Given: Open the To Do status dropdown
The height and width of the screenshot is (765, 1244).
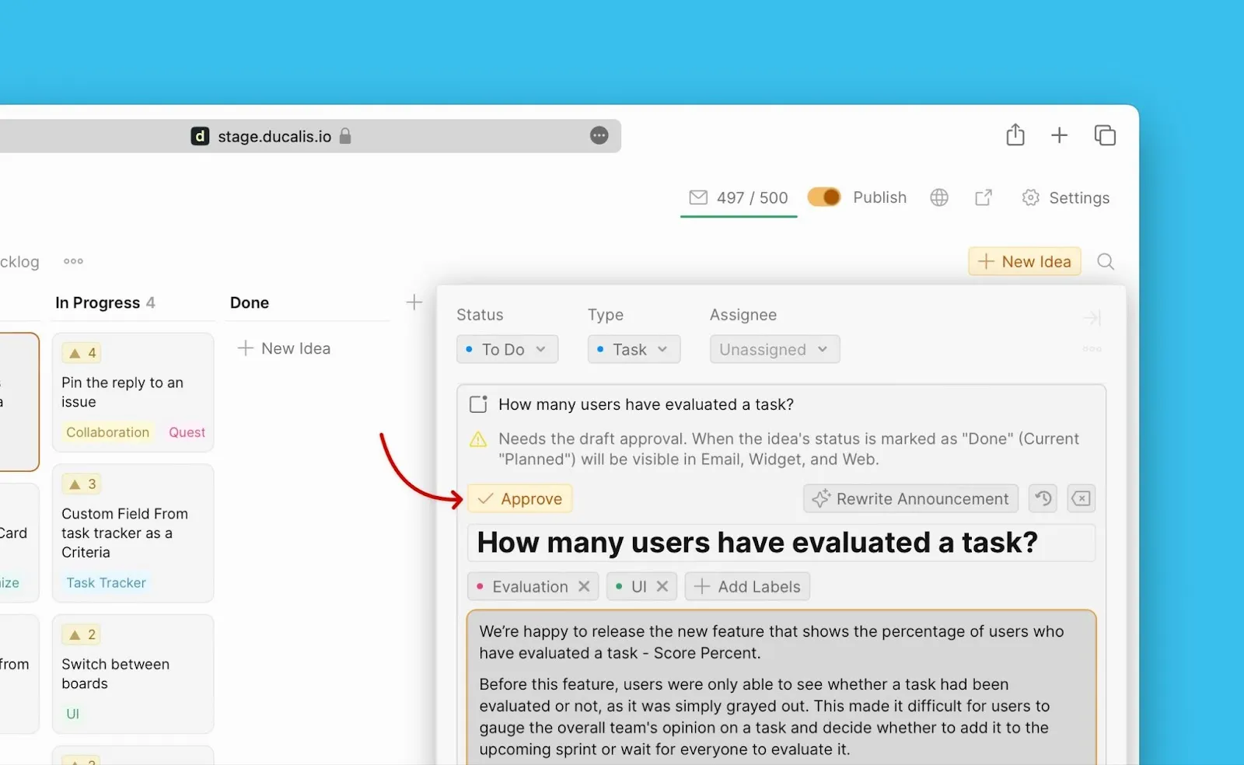Looking at the screenshot, I should 507,350.
